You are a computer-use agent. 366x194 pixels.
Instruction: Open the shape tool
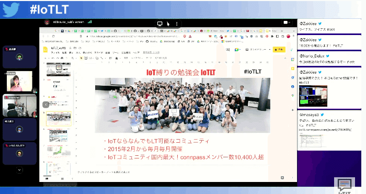97,58
